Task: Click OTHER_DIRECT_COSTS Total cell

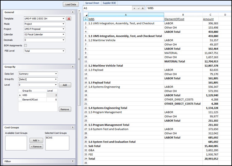Action: [x=183, y=104]
